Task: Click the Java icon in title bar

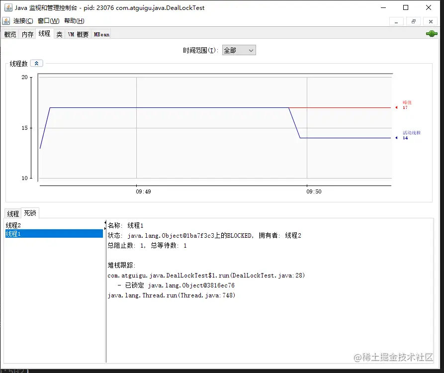Action: tap(8, 7)
